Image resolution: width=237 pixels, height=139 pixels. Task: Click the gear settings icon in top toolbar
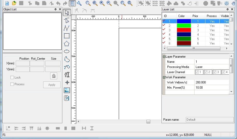226,3
